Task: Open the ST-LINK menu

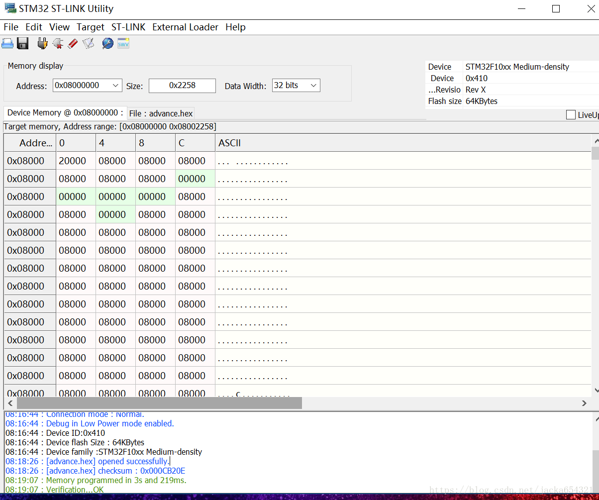Action: point(128,27)
